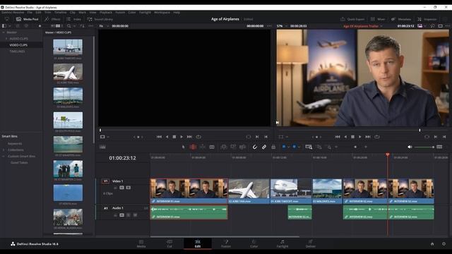Open the Playback menu
The height and width of the screenshot is (254, 452).
106,13
